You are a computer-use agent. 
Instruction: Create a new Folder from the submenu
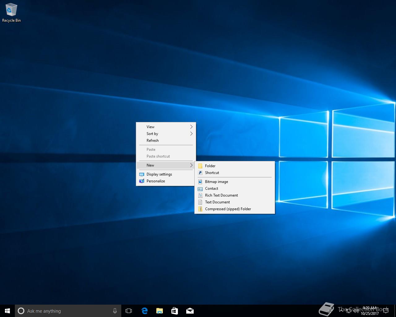(235, 166)
